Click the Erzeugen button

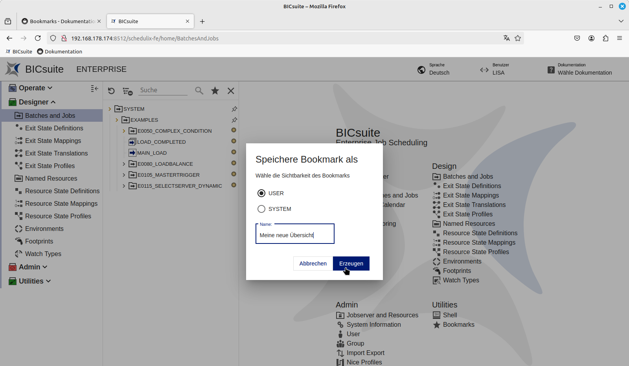pos(351,264)
